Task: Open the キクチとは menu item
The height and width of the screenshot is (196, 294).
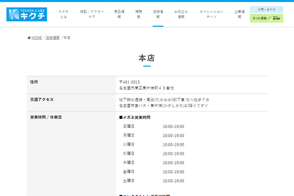Action: coord(63,13)
